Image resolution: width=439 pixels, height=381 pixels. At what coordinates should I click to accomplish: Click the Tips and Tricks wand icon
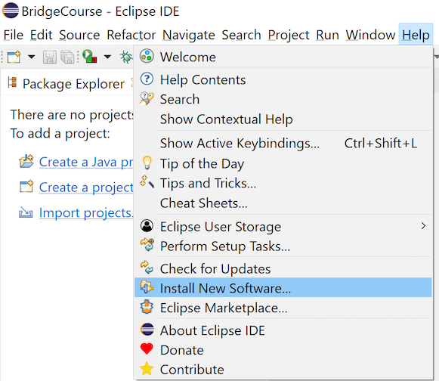tap(147, 181)
